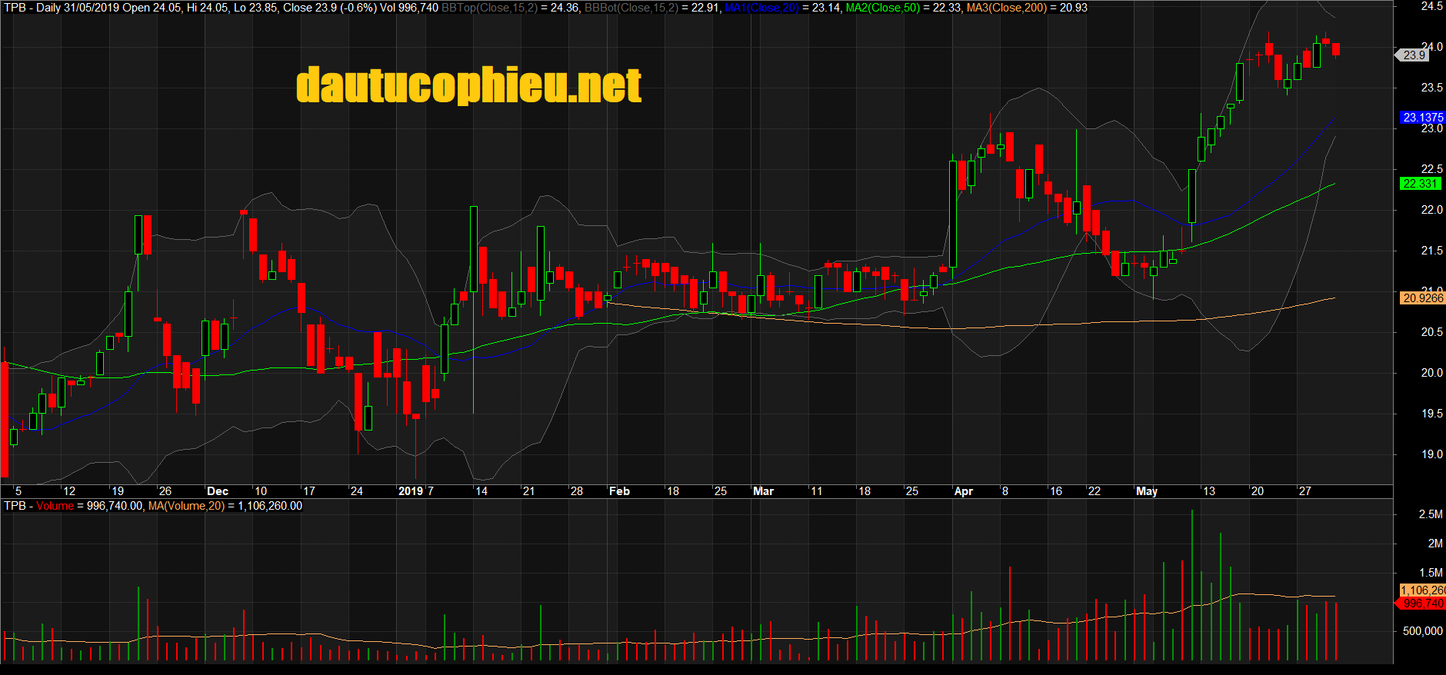1446x675 pixels.
Task: Select the MA2(Close,50) indicator label
Action: pos(882,8)
